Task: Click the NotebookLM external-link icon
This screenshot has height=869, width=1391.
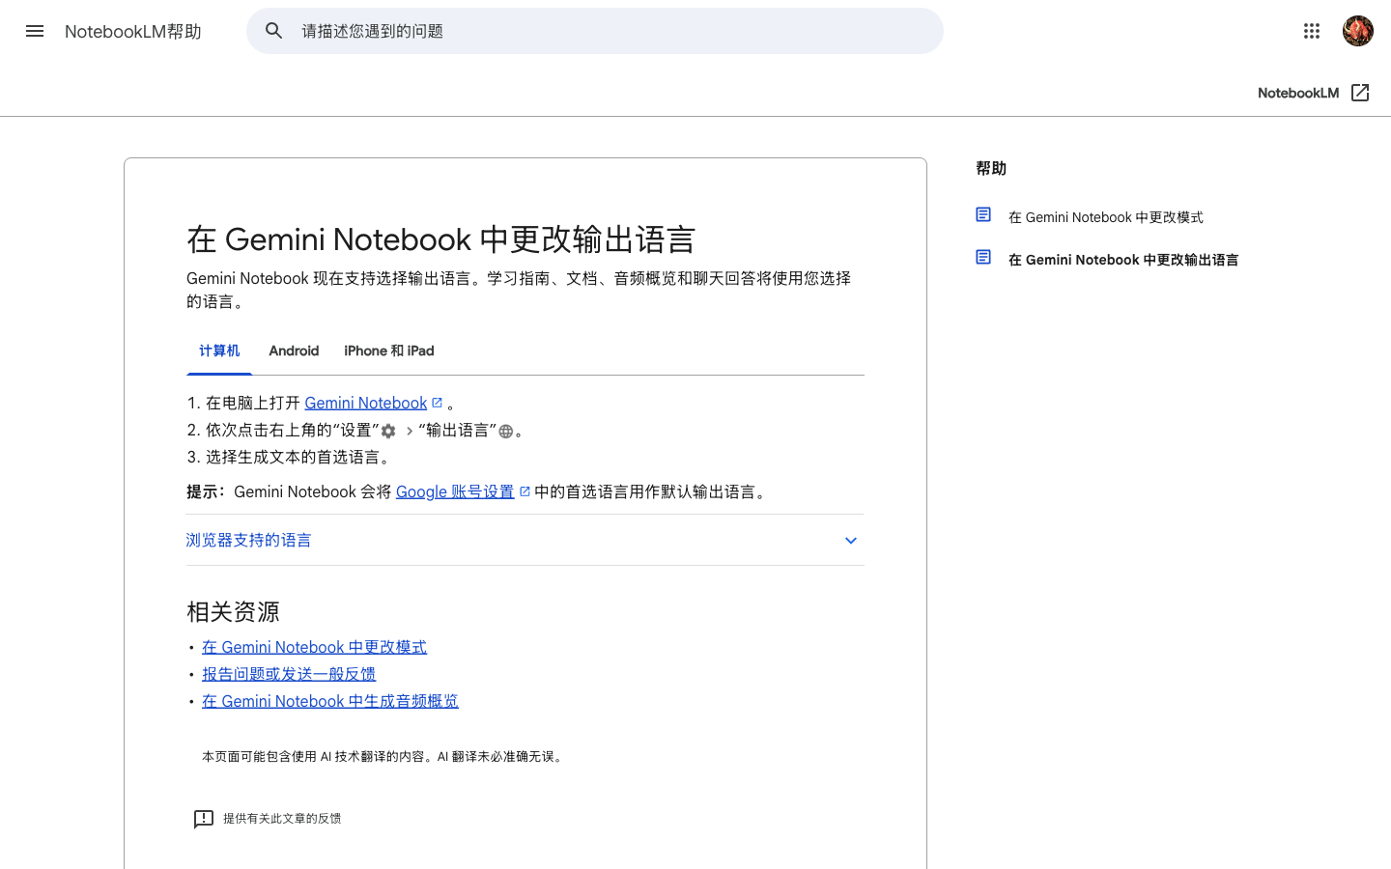Action: [1360, 93]
